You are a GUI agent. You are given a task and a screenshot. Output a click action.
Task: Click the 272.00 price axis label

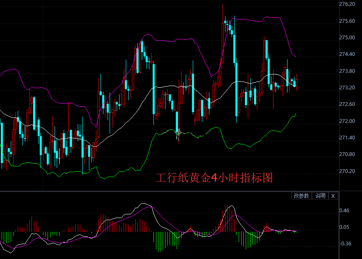pos(347,121)
